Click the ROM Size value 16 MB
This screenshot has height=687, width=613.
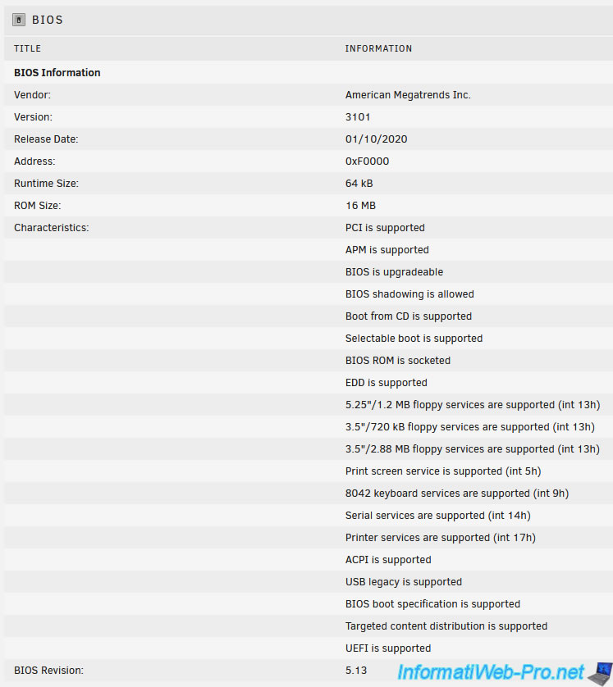pos(360,206)
